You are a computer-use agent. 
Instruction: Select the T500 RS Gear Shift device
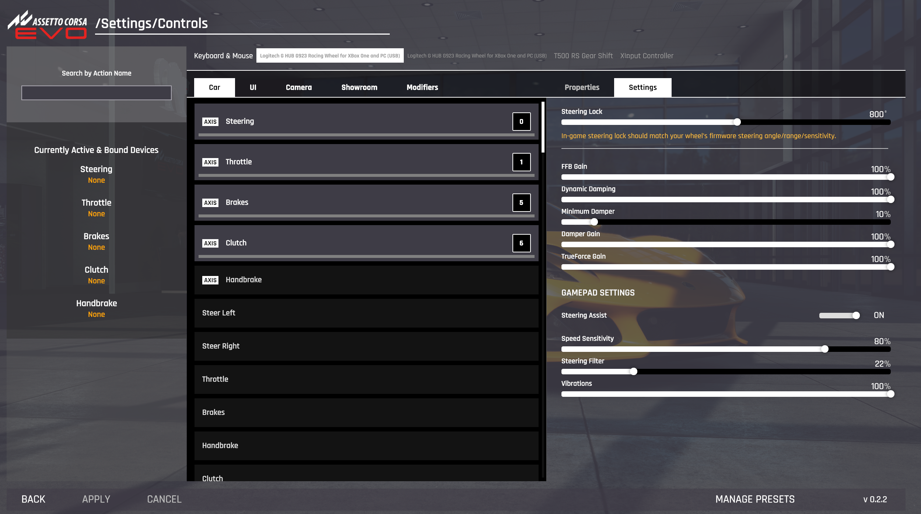click(x=584, y=55)
